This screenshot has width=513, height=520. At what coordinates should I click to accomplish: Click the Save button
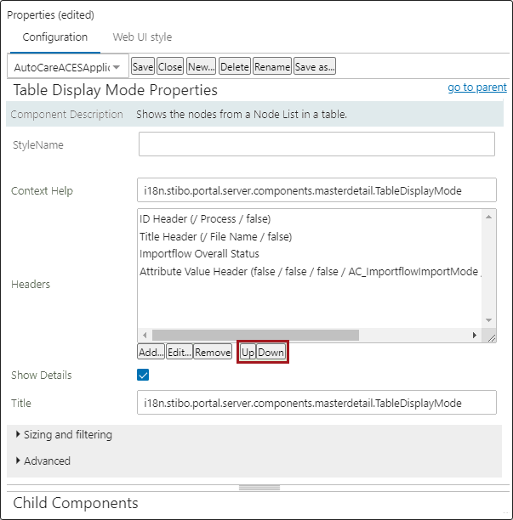pos(143,66)
